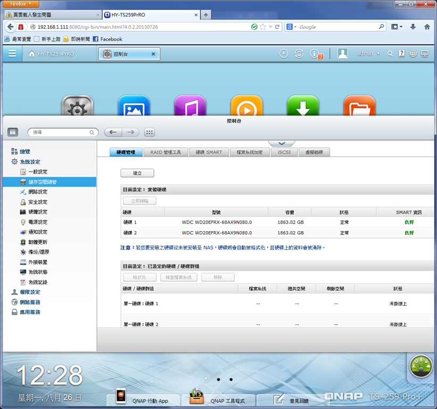
Task: Switch to grid icon view in control panel
Action: click(150, 132)
